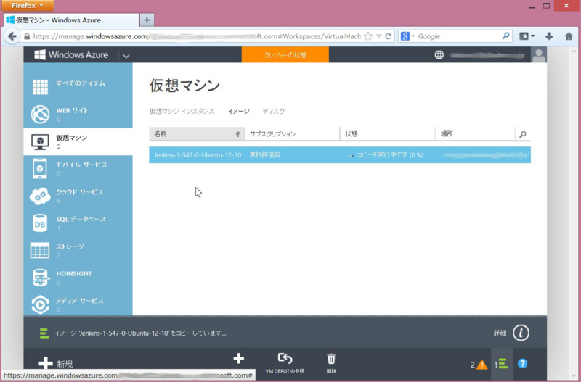Click the globe language icon in header

point(439,55)
